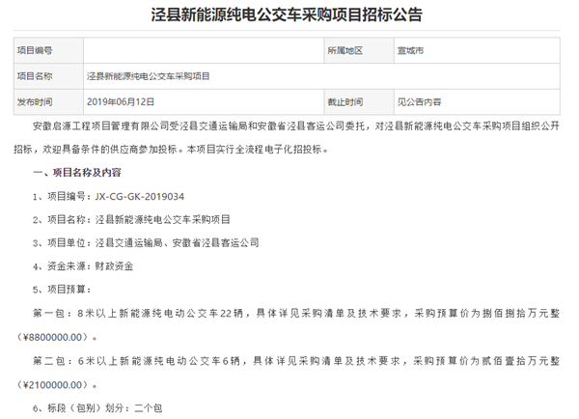Viewport: 579px width, 419px height.
Task: Select the budget amount ¥8800000.00
Action: (x=58, y=336)
